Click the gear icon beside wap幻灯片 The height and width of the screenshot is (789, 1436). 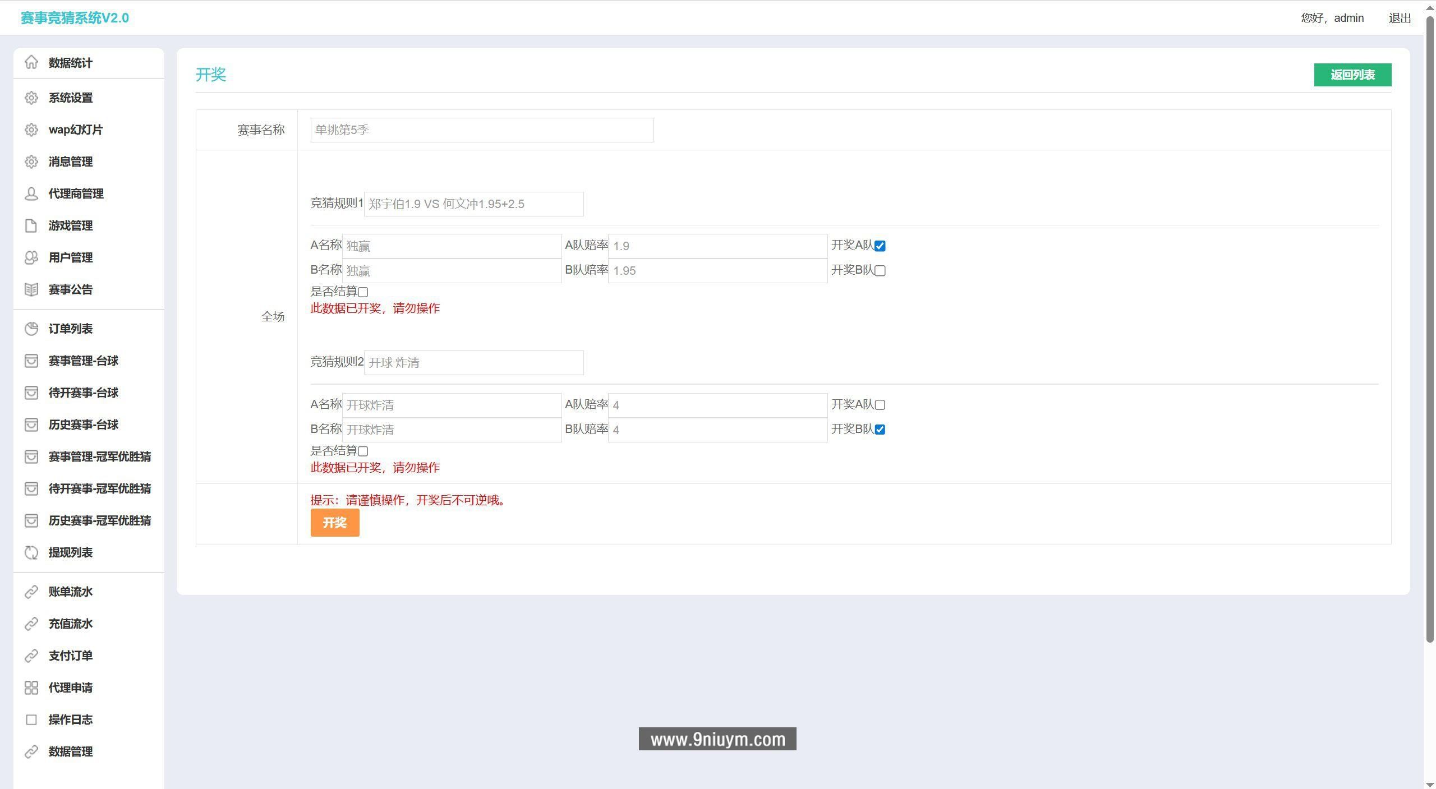tap(31, 130)
